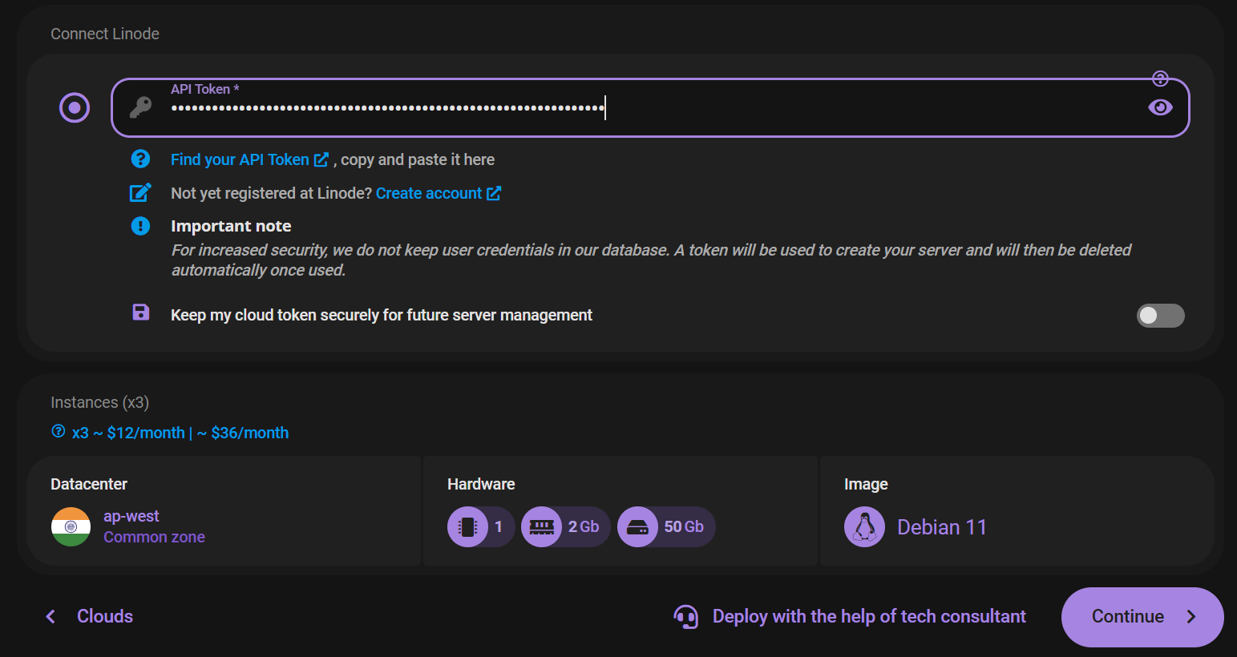Select the Linode connection radio button

coord(75,107)
